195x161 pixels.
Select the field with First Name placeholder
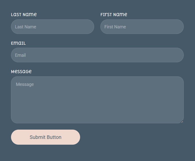pos(142,27)
